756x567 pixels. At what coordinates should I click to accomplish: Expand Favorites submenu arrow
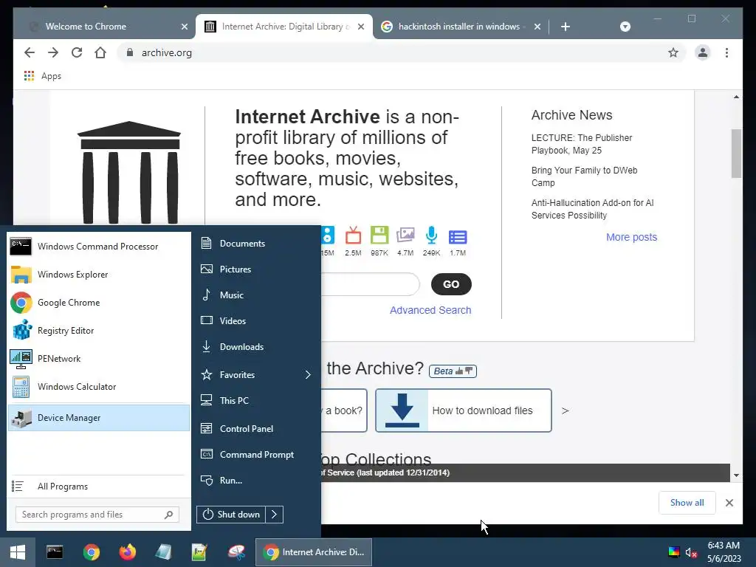(x=308, y=374)
